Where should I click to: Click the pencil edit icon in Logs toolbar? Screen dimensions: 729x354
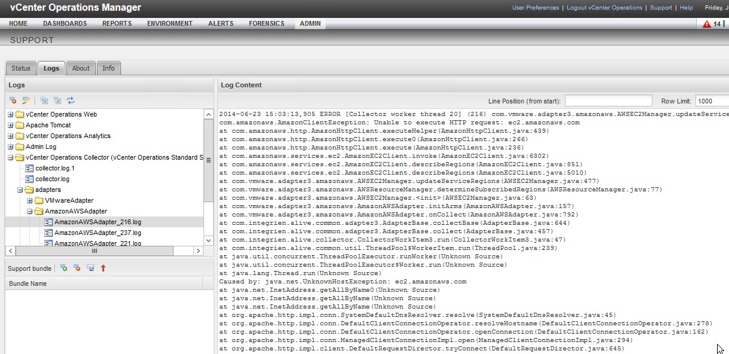pyautogui.click(x=26, y=101)
